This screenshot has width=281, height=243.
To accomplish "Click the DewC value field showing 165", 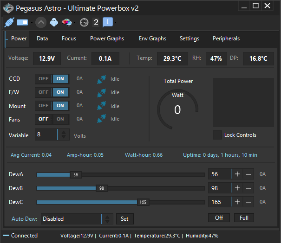I will click(220, 202).
